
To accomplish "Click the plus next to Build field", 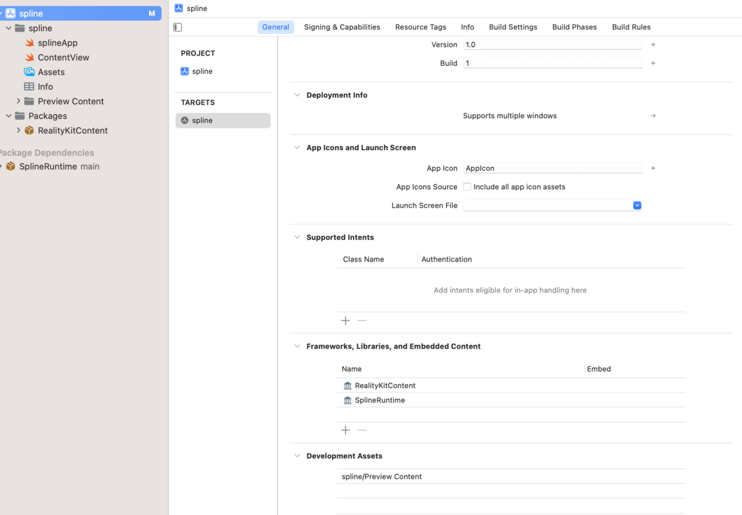I will pyautogui.click(x=653, y=63).
